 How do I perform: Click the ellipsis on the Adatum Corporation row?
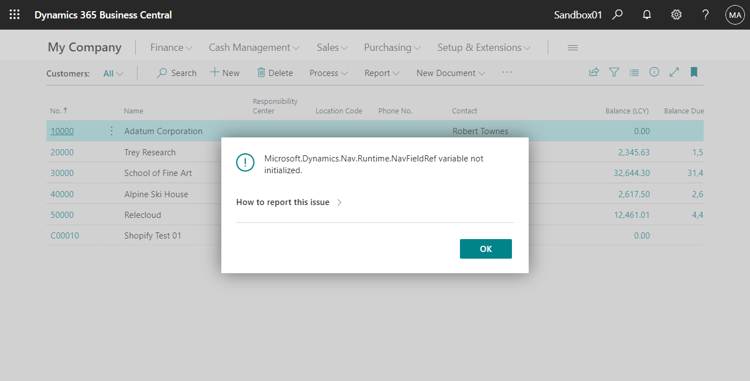(x=111, y=130)
